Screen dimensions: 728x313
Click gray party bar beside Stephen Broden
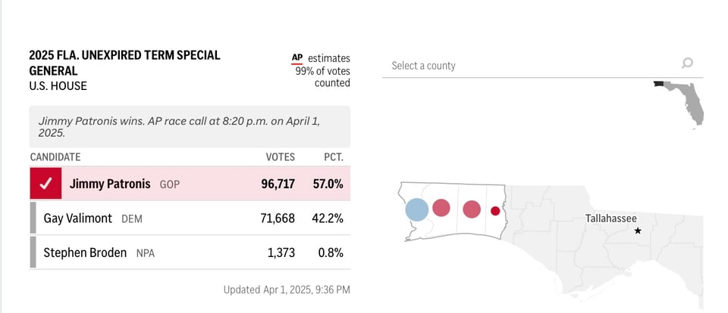pyautogui.click(x=33, y=253)
